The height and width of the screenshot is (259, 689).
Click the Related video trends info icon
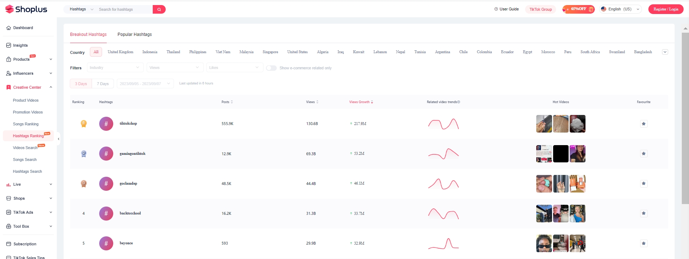pyautogui.click(x=459, y=102)
